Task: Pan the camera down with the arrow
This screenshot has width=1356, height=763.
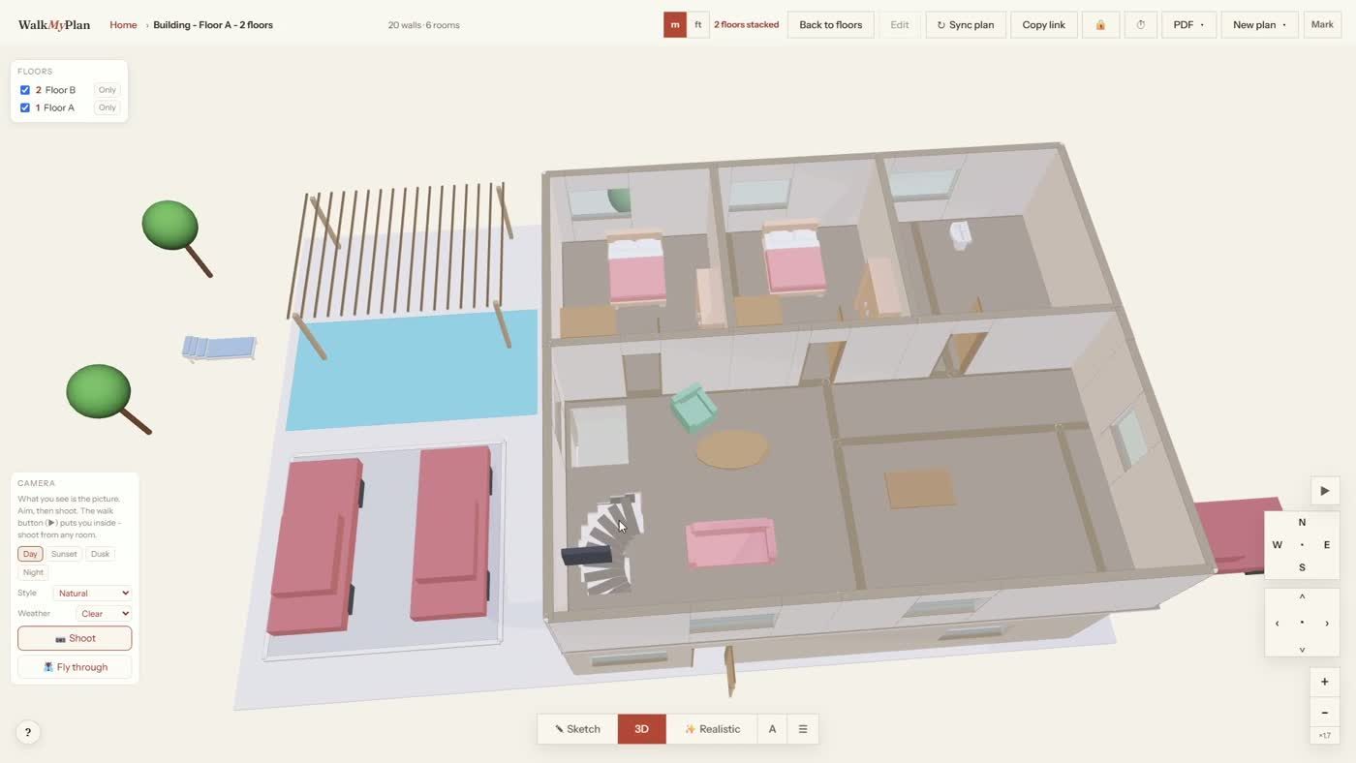Action: (1302, 649)
